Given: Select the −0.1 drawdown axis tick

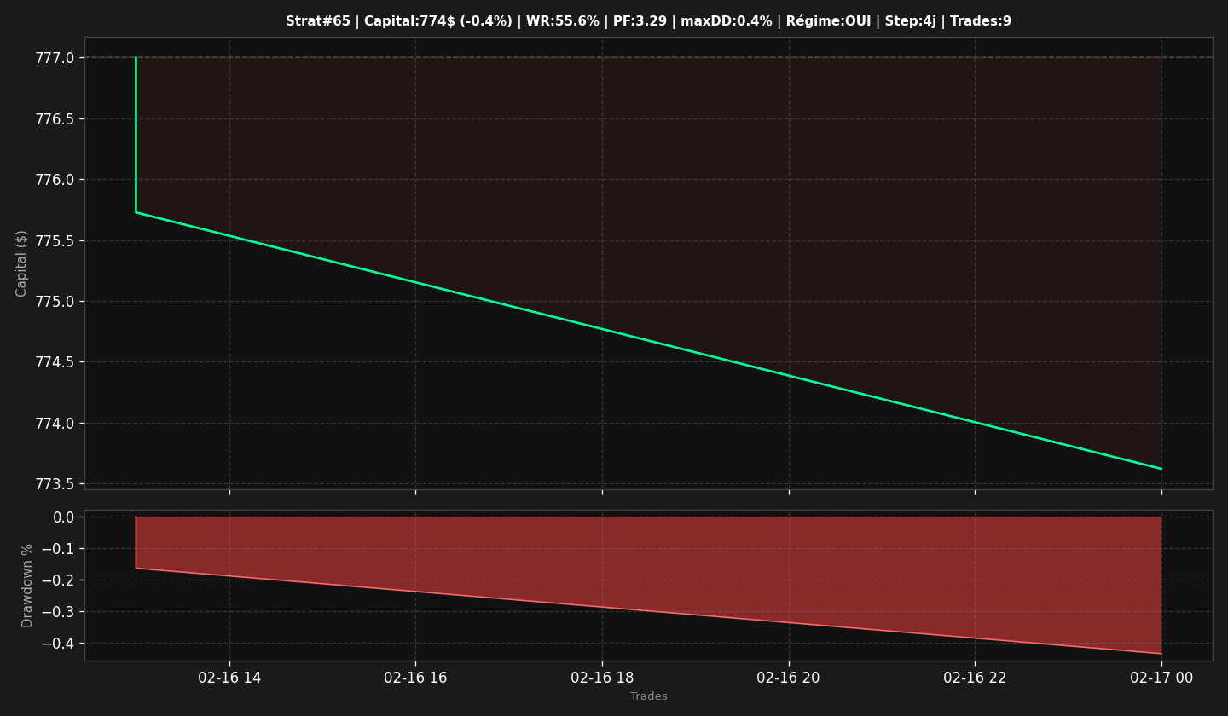Looking at the screenshot, I should click(58, 549).
